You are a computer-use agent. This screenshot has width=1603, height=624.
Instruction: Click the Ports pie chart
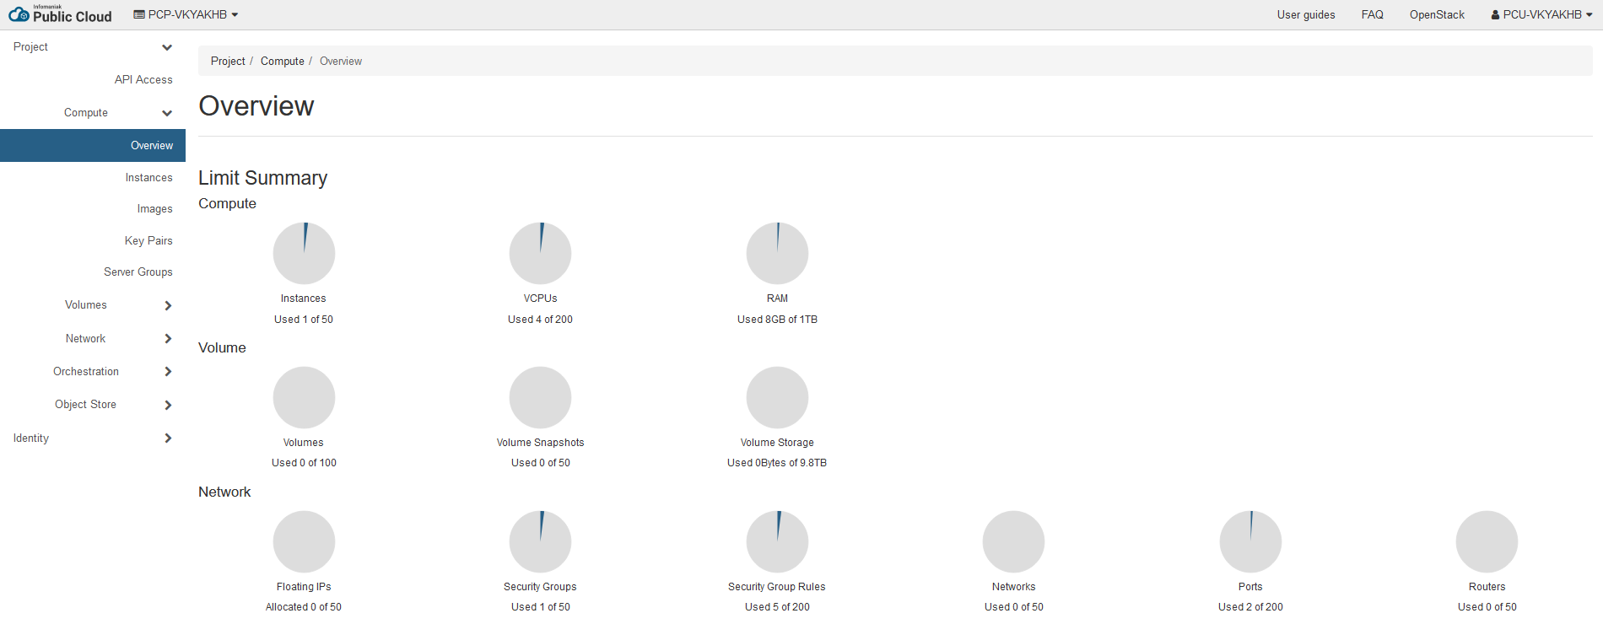1250,541
